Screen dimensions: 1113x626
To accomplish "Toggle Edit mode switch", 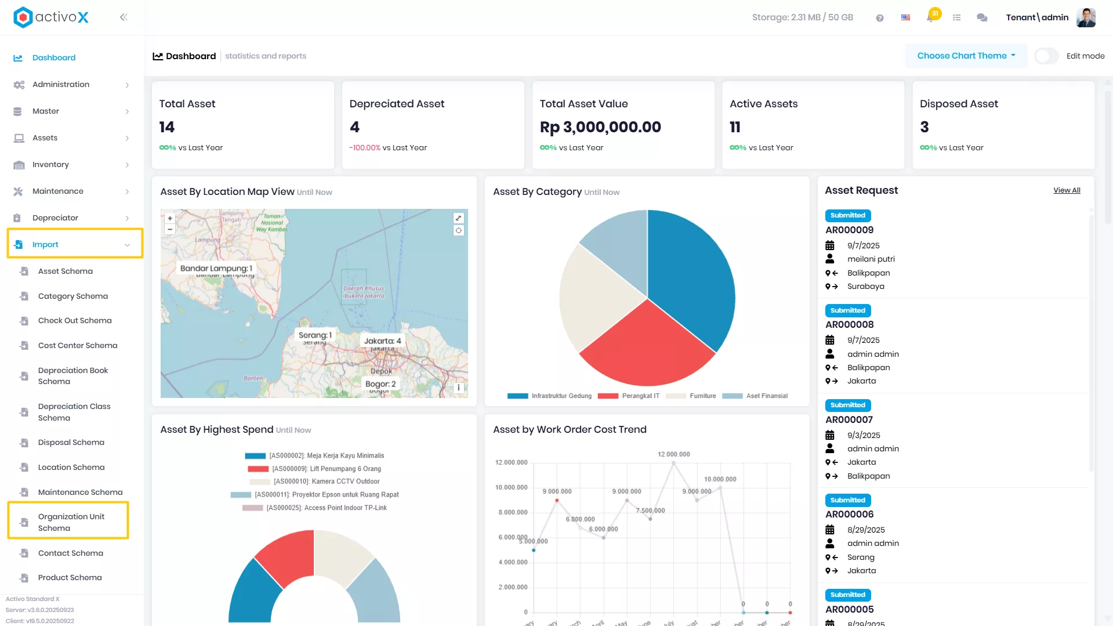I will (x=1047, y=56).
